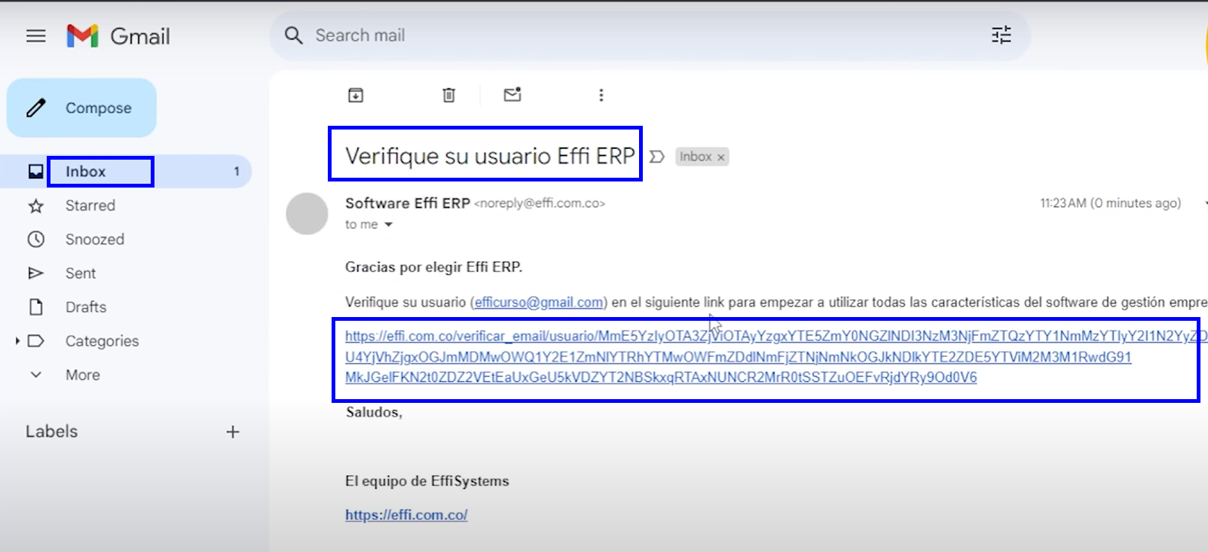The width and height of the screenshot is (1208, 552).
Task: Show search options filter icon
Action: click(x=1001, y=35)
